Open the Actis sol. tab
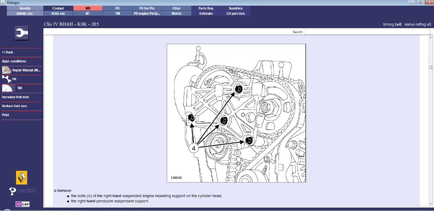Viewport: 434px width, 211px height. tap(58, 13)
